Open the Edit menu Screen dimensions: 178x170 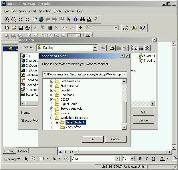(x=14, y=11)
